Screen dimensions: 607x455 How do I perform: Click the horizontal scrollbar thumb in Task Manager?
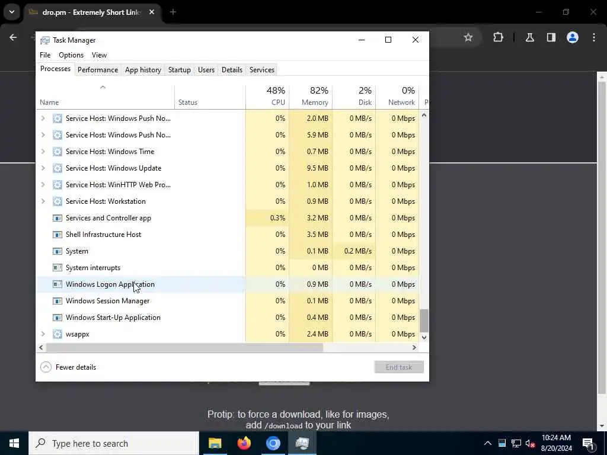184,347
